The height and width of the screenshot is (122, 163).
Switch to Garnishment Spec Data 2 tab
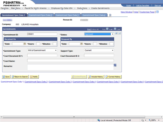[x=40, y=15]
